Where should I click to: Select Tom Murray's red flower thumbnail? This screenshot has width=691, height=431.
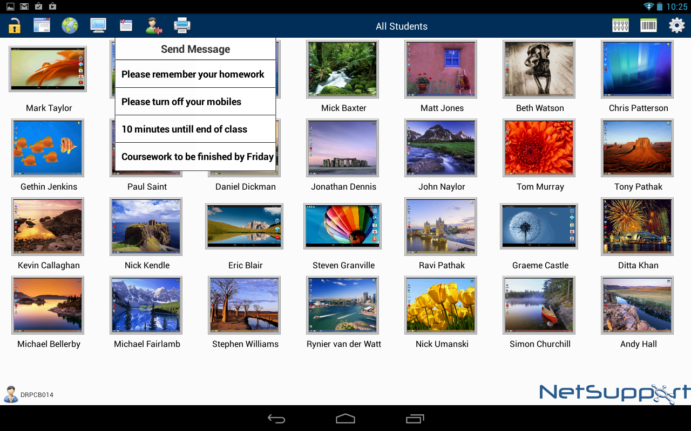pos(539,148)
